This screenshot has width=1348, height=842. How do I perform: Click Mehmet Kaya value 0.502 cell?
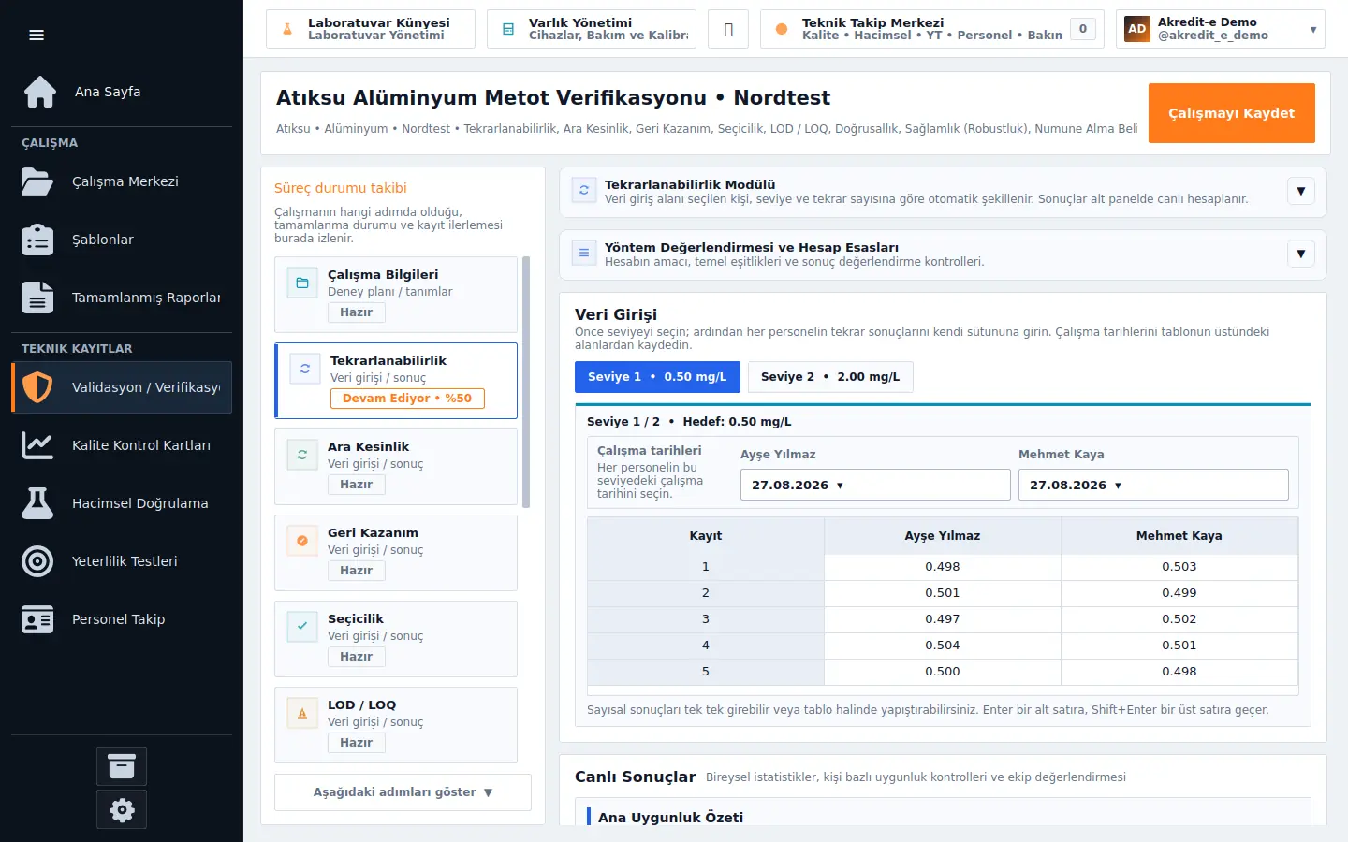click(1179, 619)
